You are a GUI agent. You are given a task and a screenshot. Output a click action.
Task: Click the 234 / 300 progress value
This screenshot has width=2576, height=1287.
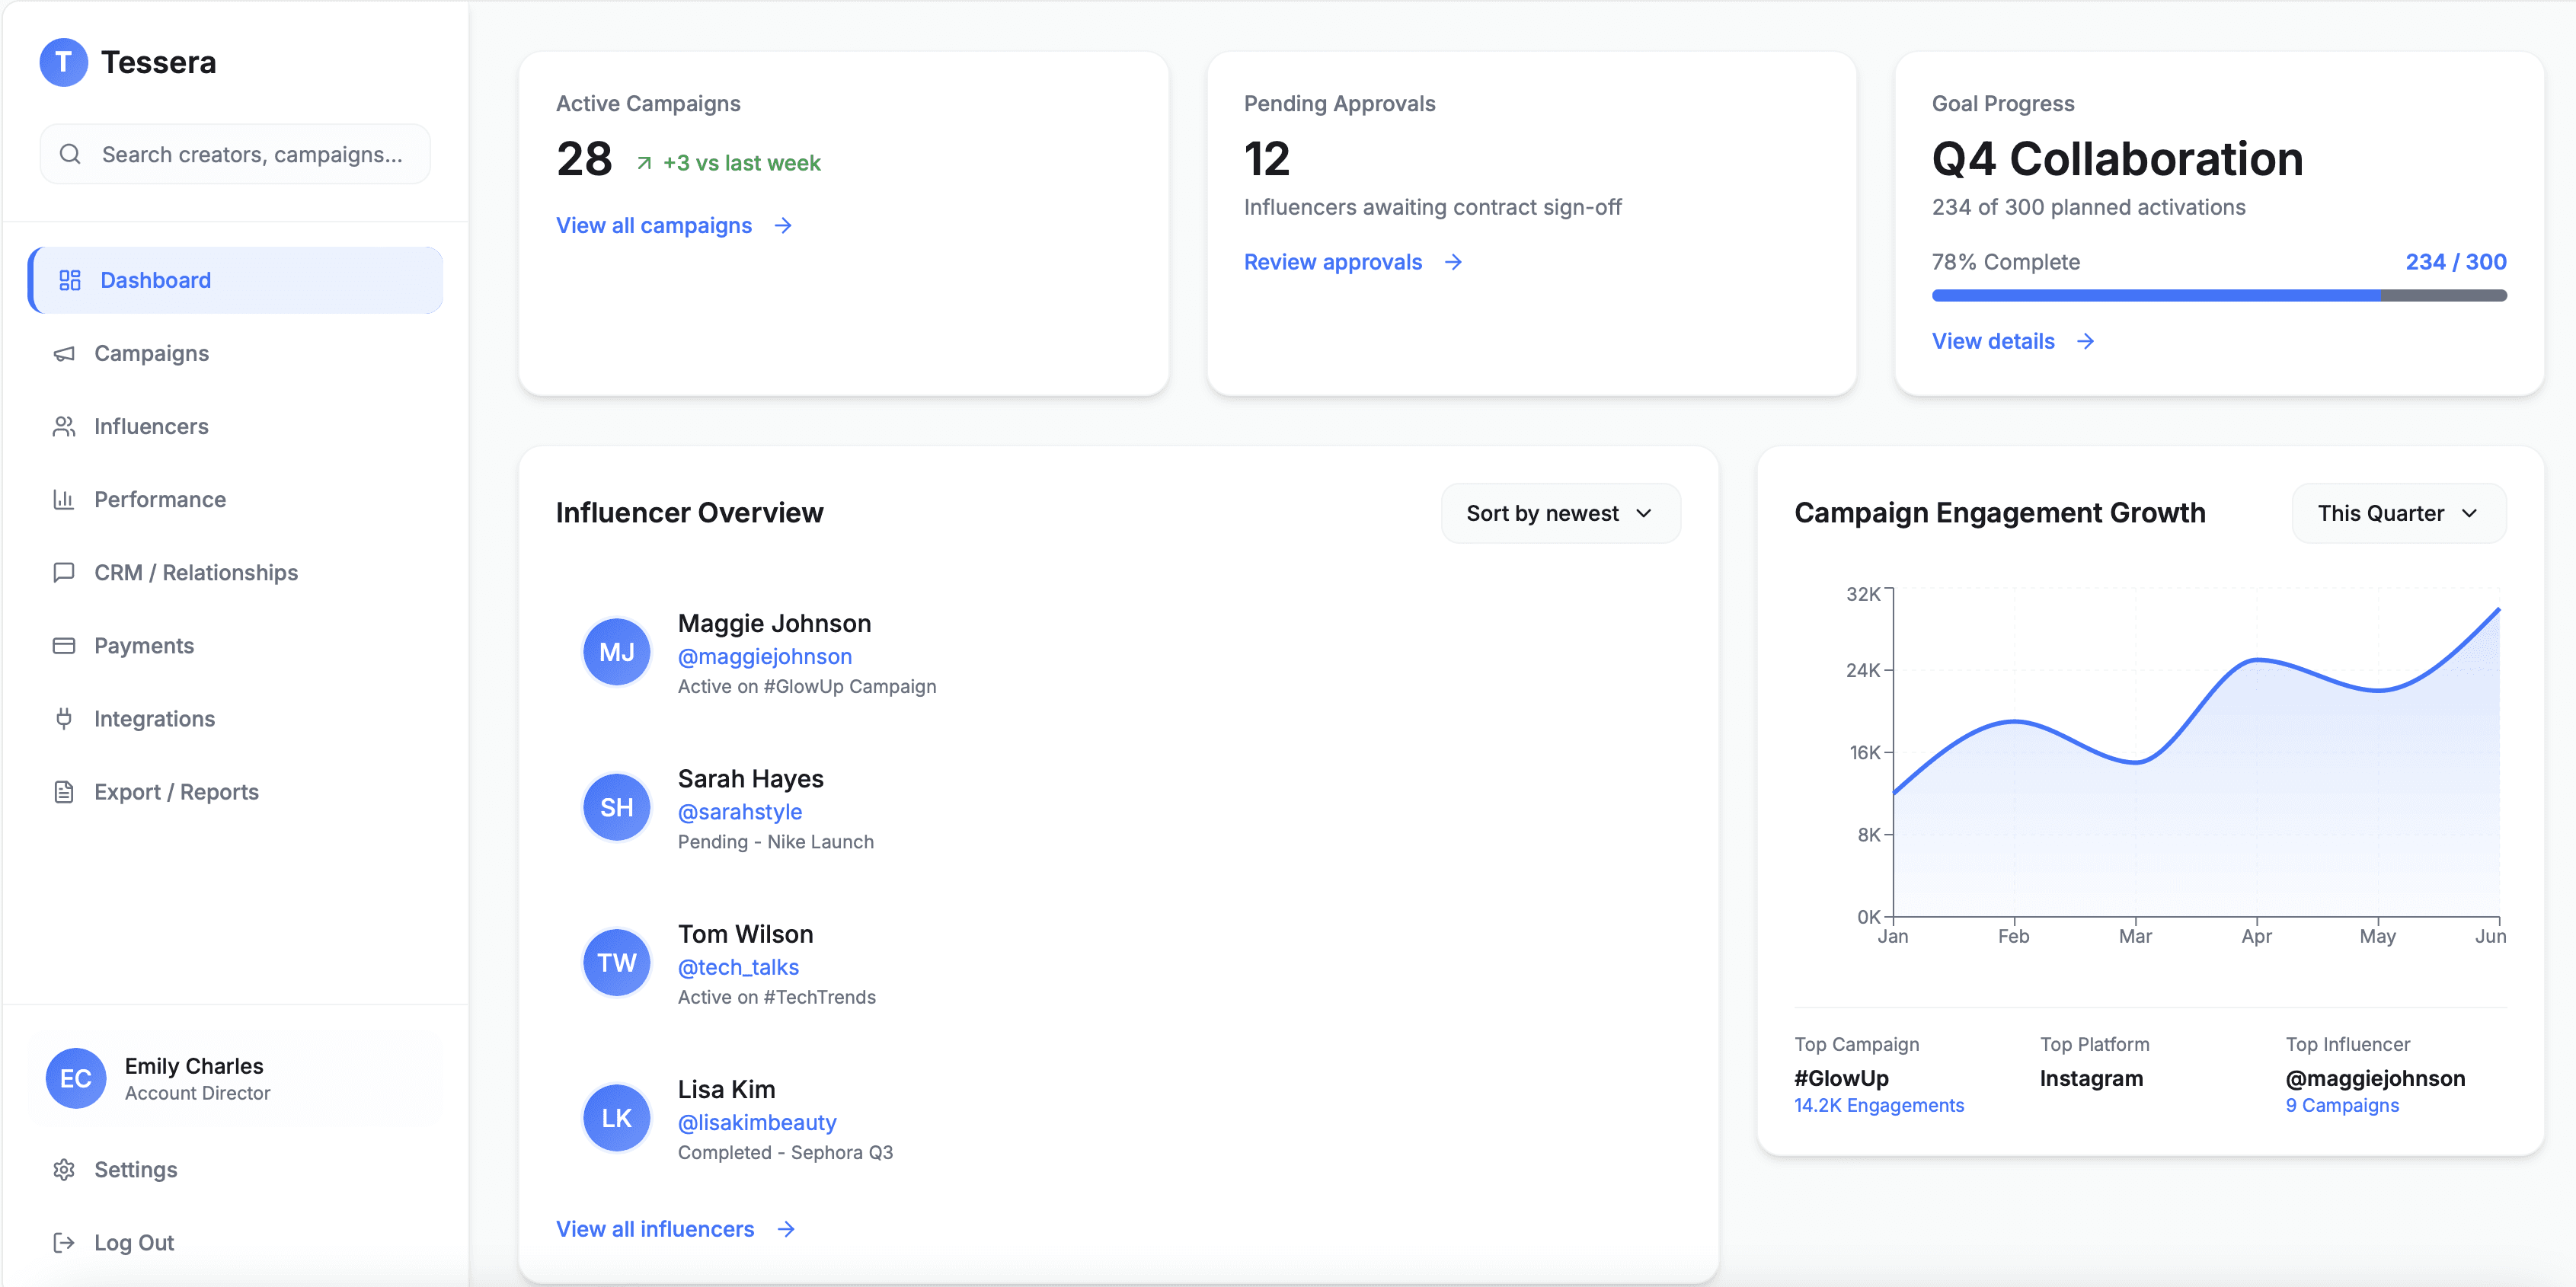[2456, 262]
